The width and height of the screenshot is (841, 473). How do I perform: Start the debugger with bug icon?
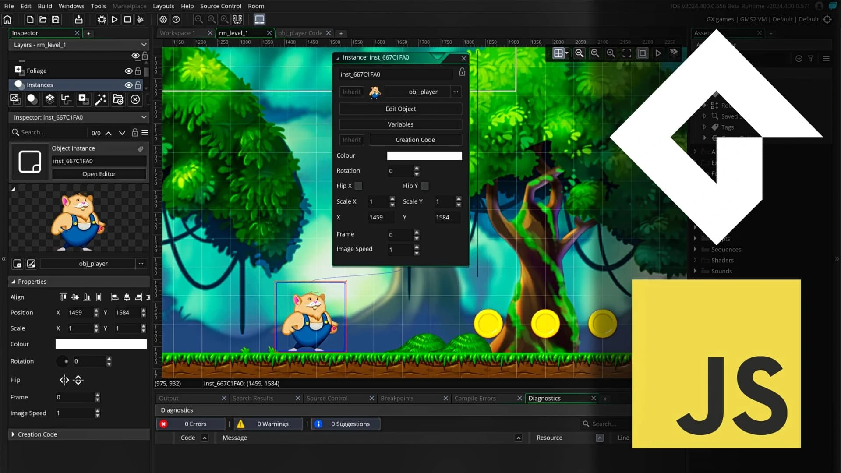[x=102, y=19]
